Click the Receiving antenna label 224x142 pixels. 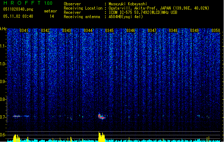click(x=82, y=17)
